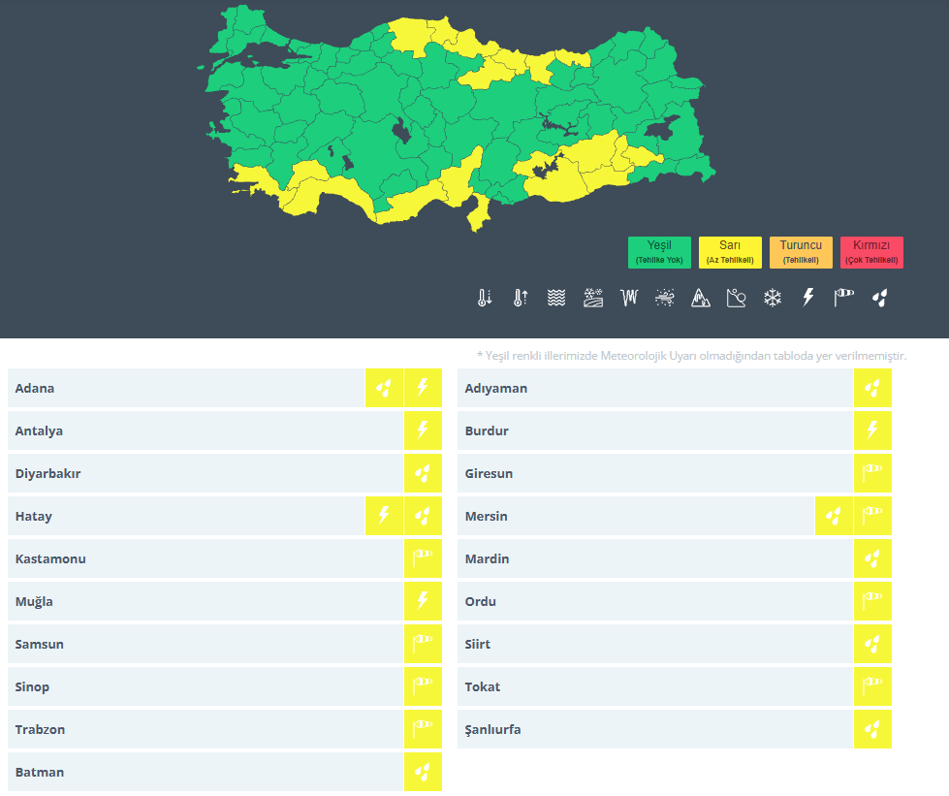Screen dimensions: 949x796
Task: Click the avalanche mountain icon
Action: pos(701,298)
